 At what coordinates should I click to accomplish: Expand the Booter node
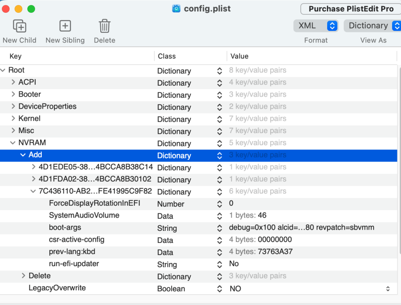pos(13,94)
